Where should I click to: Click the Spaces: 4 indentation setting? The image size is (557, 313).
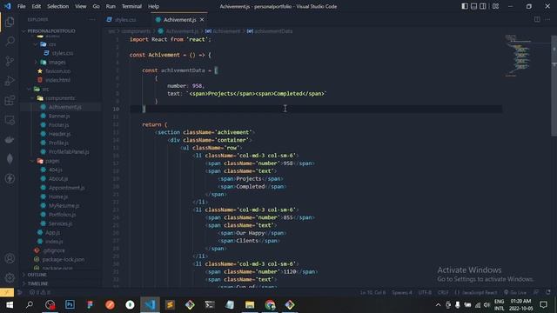[402, 292]
